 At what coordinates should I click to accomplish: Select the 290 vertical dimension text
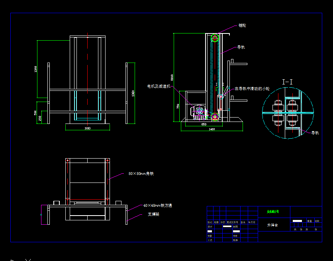coord(40,118)
